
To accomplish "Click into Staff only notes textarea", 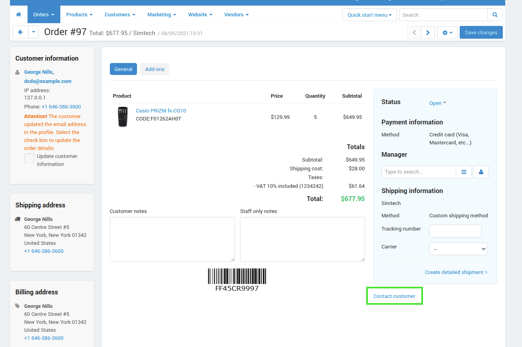I will (302, 239).
